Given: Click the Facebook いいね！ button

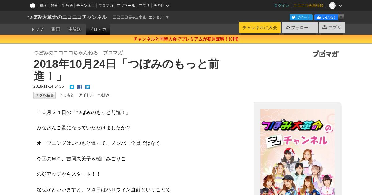Looking at the screenshot, I should click(326, 17).
